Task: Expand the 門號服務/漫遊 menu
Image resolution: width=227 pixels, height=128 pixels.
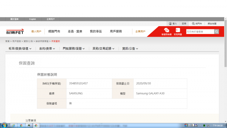Action: tap(74, 49)
